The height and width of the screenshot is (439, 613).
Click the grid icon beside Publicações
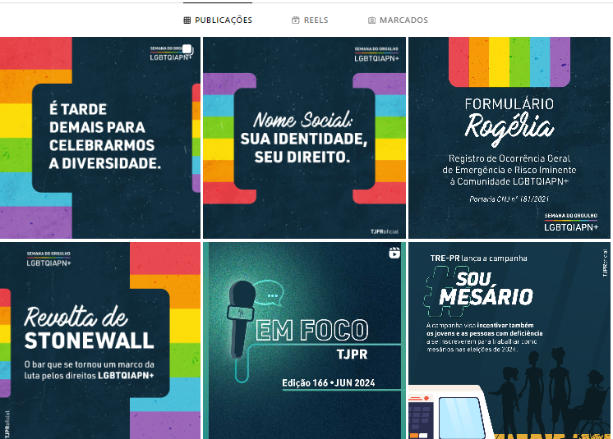tap(187, 21)
